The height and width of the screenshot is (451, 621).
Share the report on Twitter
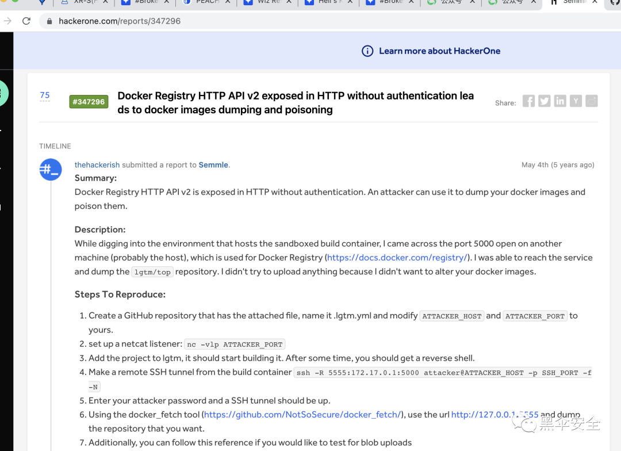[544, 101]
